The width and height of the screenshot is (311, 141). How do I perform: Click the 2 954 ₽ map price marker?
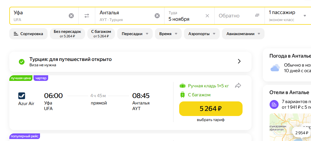[301, 133]
